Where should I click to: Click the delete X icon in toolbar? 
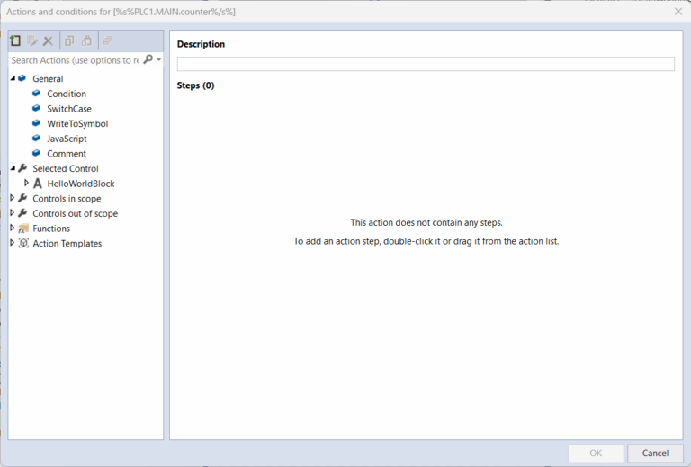tap(49, 41)
